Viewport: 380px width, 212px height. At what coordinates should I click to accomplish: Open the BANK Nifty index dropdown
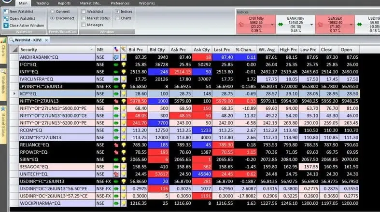pos(311,25)
